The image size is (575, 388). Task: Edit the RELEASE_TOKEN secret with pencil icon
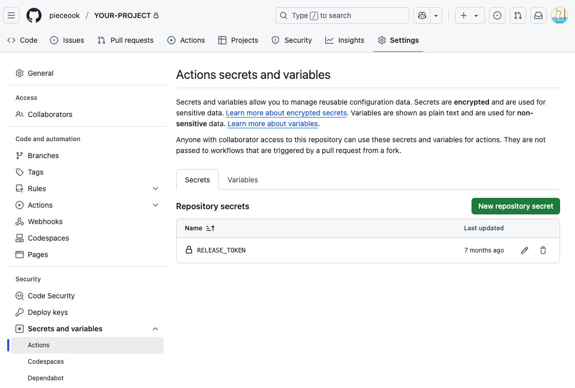(525, 250)
